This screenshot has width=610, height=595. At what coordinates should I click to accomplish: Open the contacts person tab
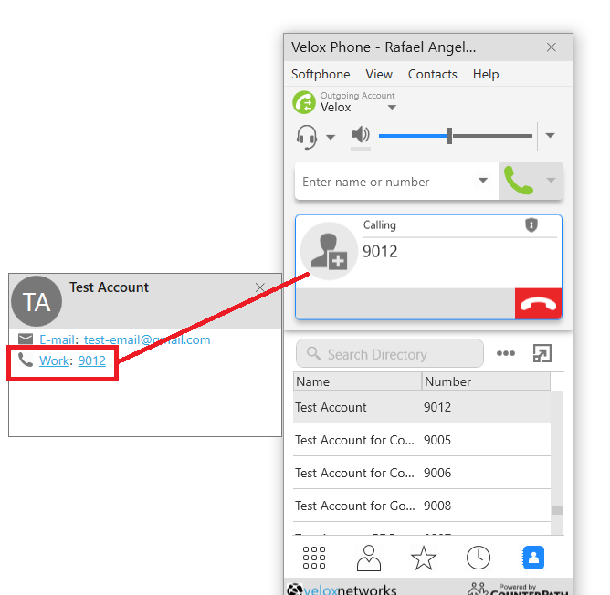coord(368,558)
